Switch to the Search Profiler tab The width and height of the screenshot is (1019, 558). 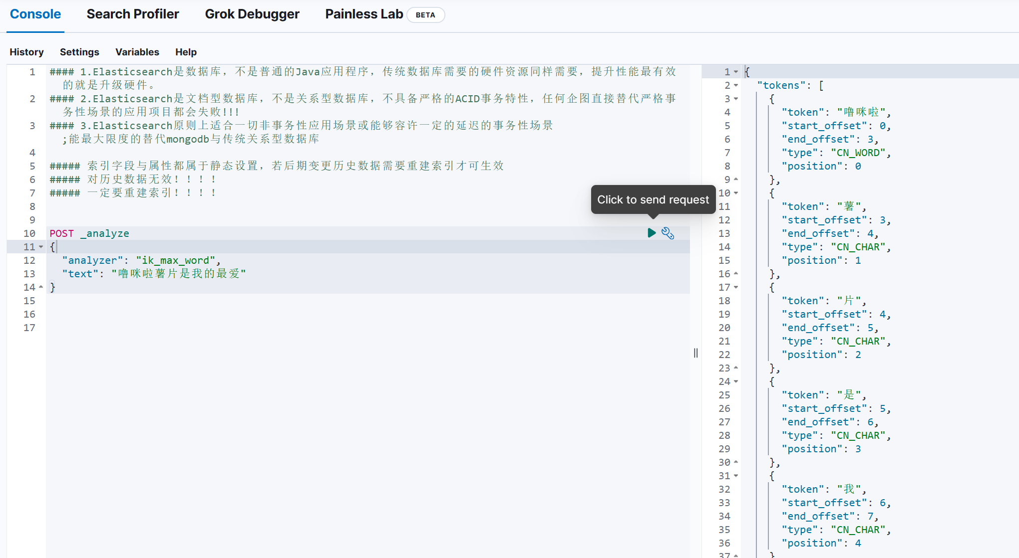[132, 14]
